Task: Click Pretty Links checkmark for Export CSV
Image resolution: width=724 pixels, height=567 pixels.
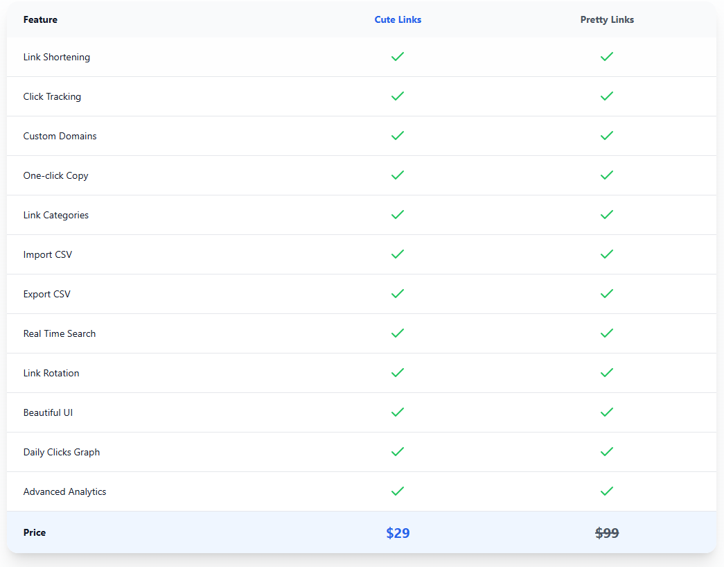Action: coord(607,294)
